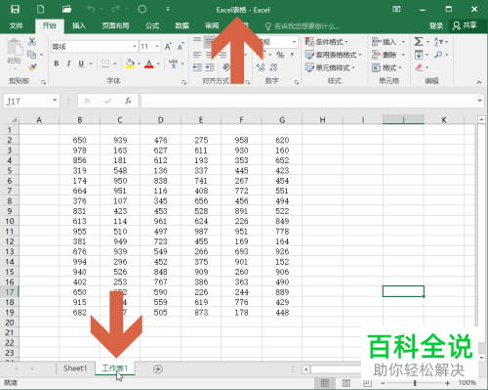
Task: Click the Decrease Decimal icon
Action: click(273, 67)
